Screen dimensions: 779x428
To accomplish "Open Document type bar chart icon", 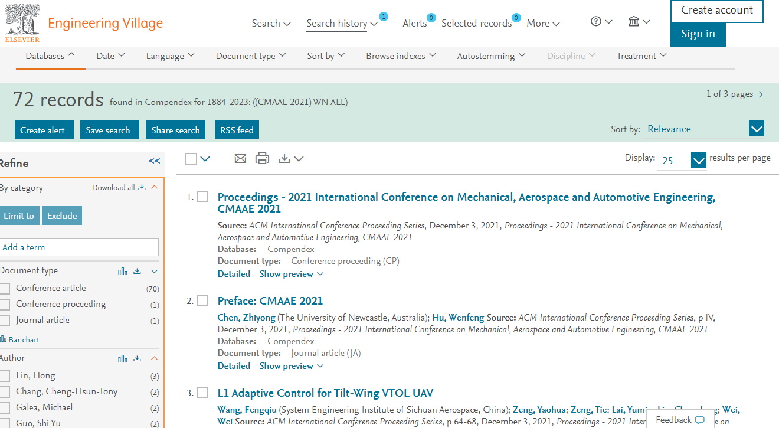I will [x=123, y=272].
